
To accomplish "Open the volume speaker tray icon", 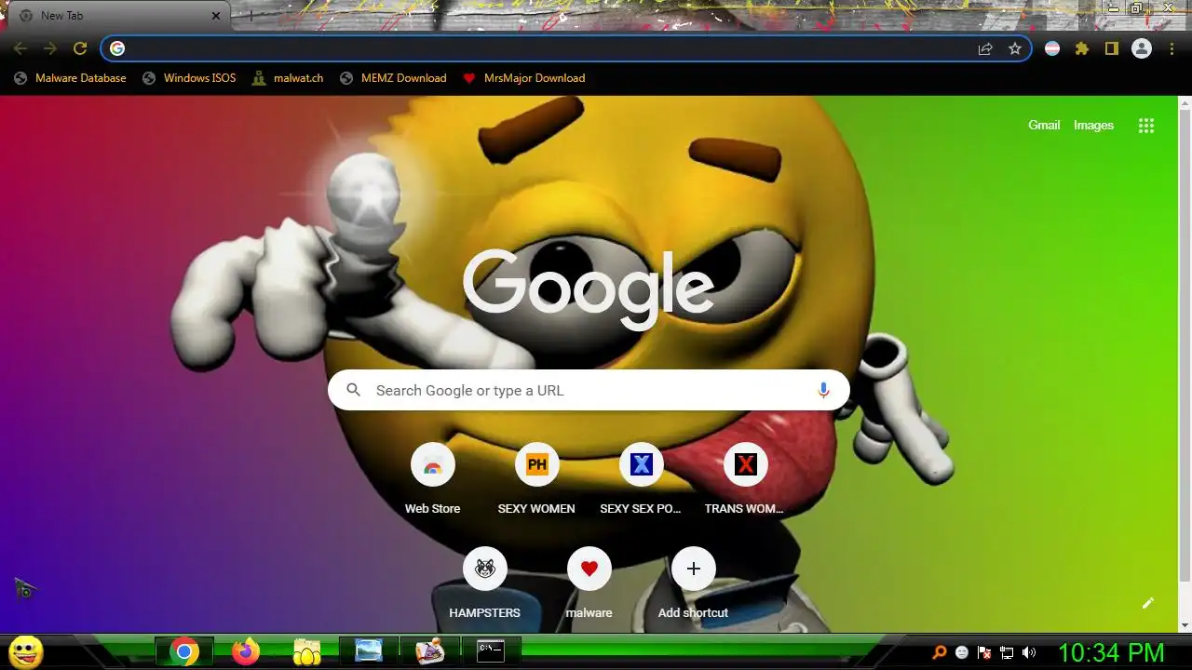I will pos(1029,652).
